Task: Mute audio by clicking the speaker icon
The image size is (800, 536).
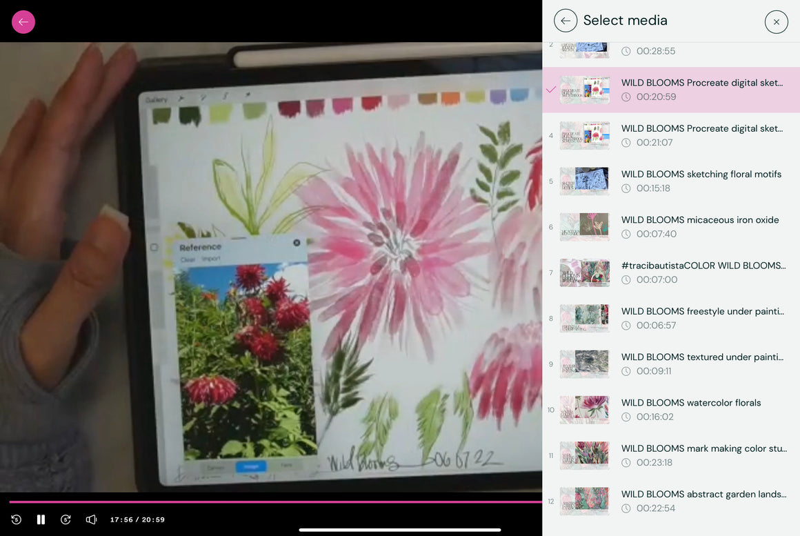Action: click(x=91, y=519)
